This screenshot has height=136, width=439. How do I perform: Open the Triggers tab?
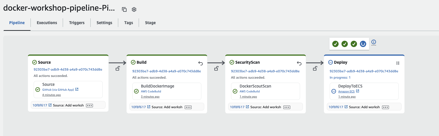point(77,23)
